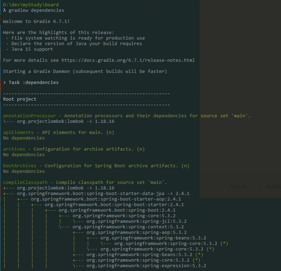Click the spring-context:5.3.2 entry
281x271 pixels.
128,227
